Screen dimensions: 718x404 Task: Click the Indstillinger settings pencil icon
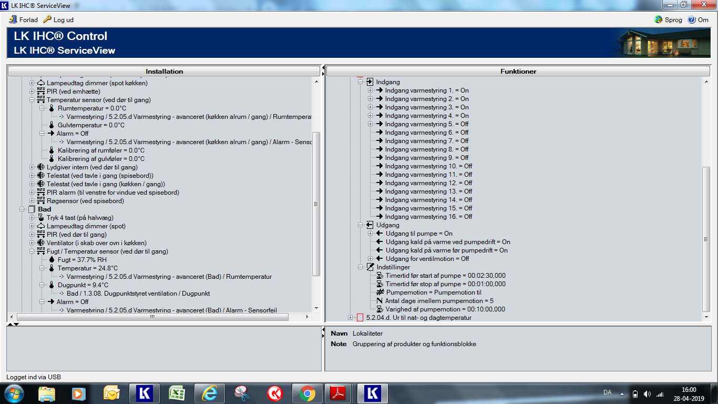coord(370,267)
